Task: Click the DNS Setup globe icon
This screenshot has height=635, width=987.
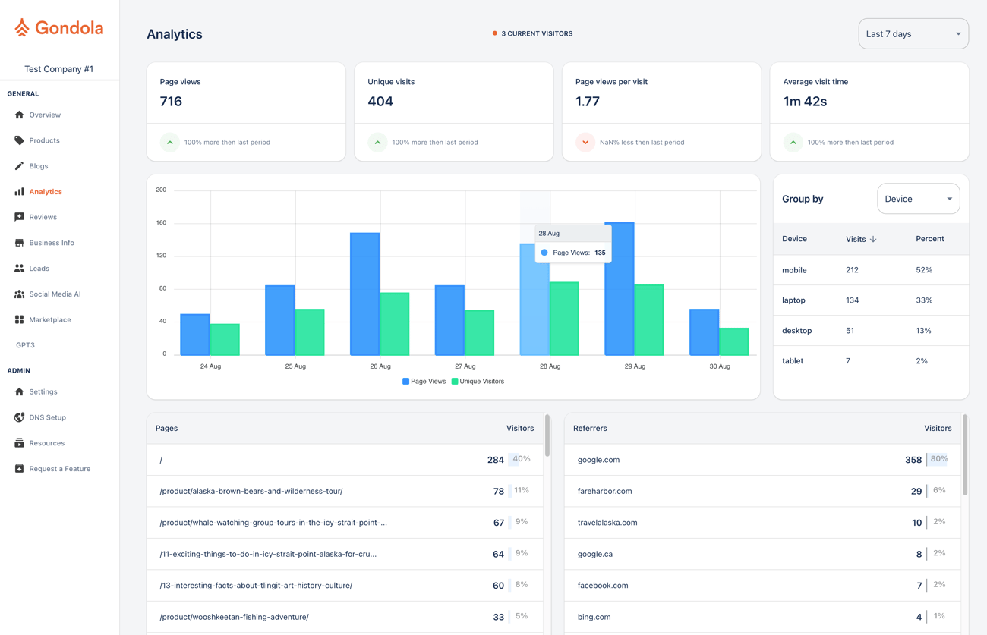Action: pyautogui.click(x=19, y=417)
